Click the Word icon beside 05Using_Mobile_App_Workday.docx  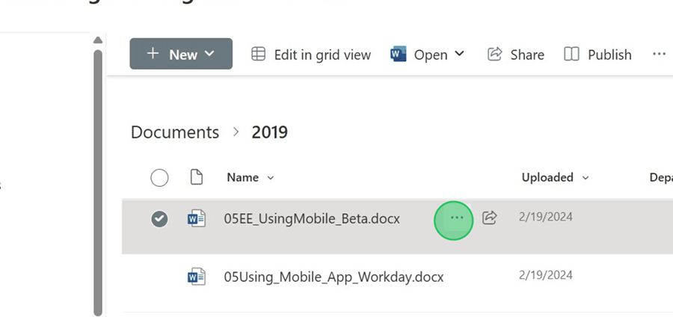(196, 277)
